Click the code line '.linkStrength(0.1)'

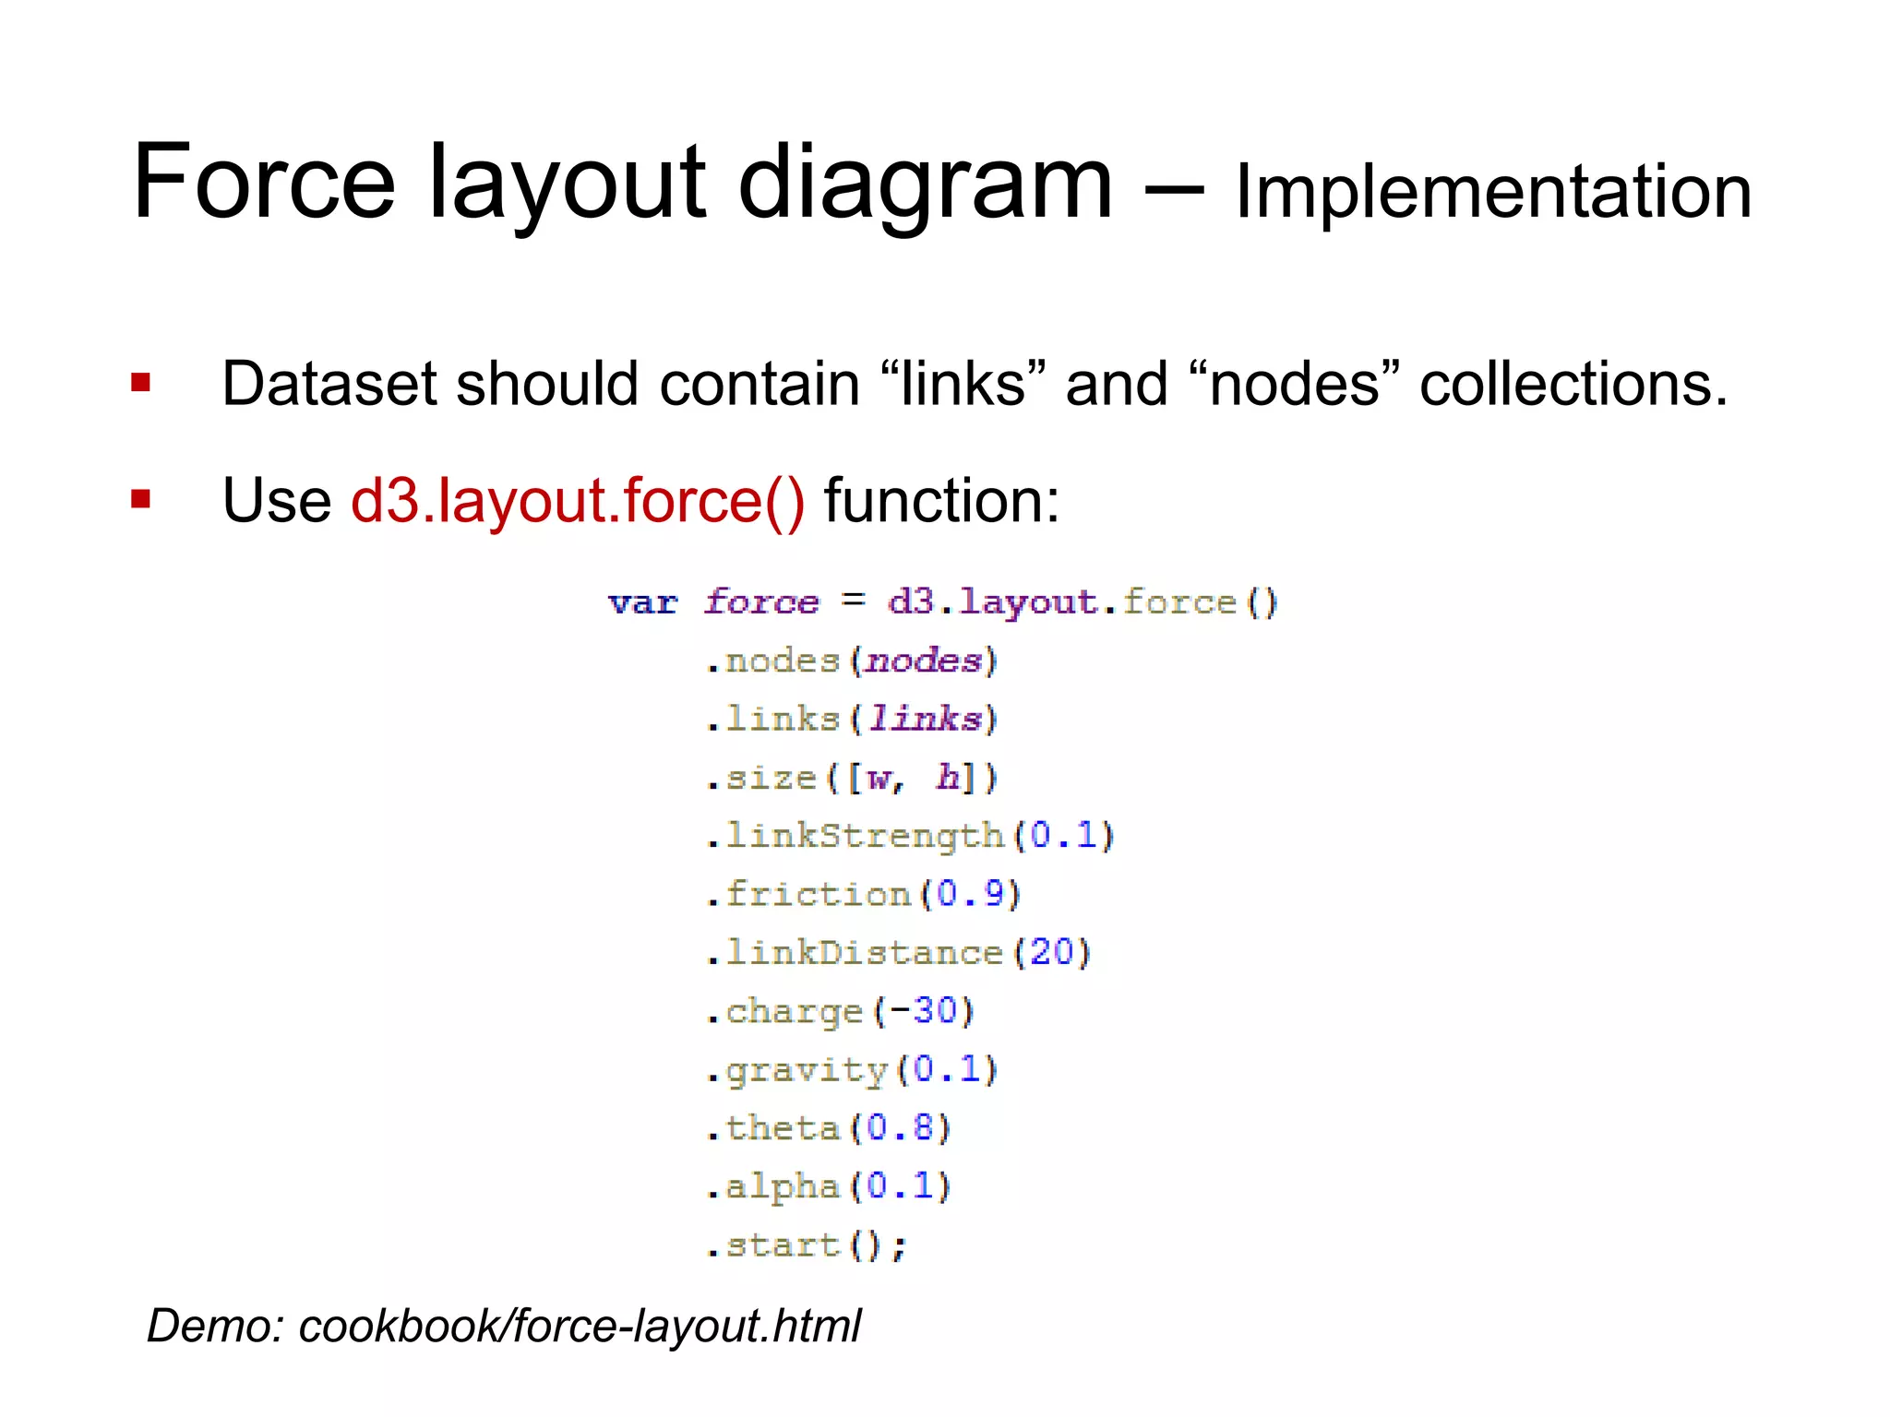(910, 837)
